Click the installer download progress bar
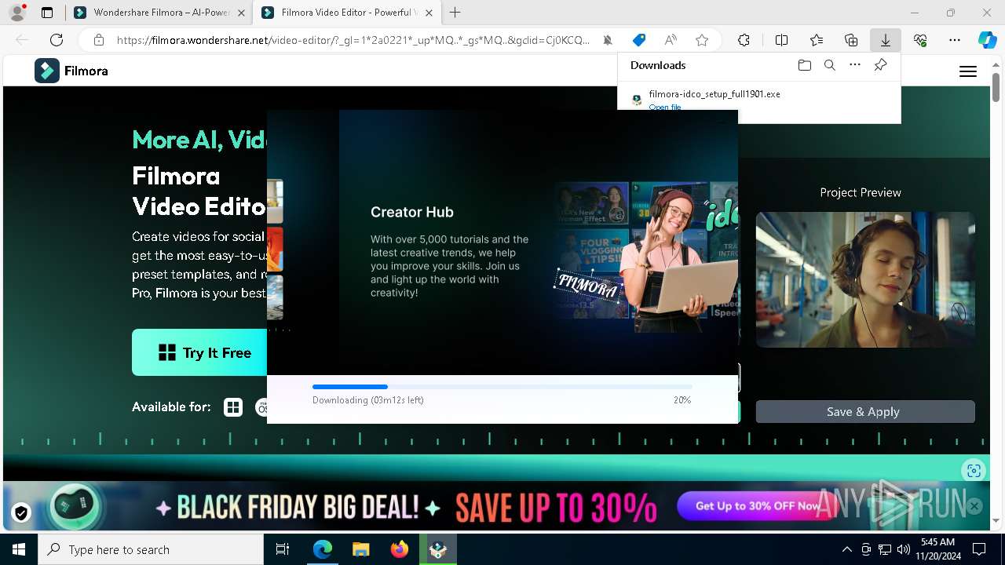1005x565 pixels. tap(502, 387)
